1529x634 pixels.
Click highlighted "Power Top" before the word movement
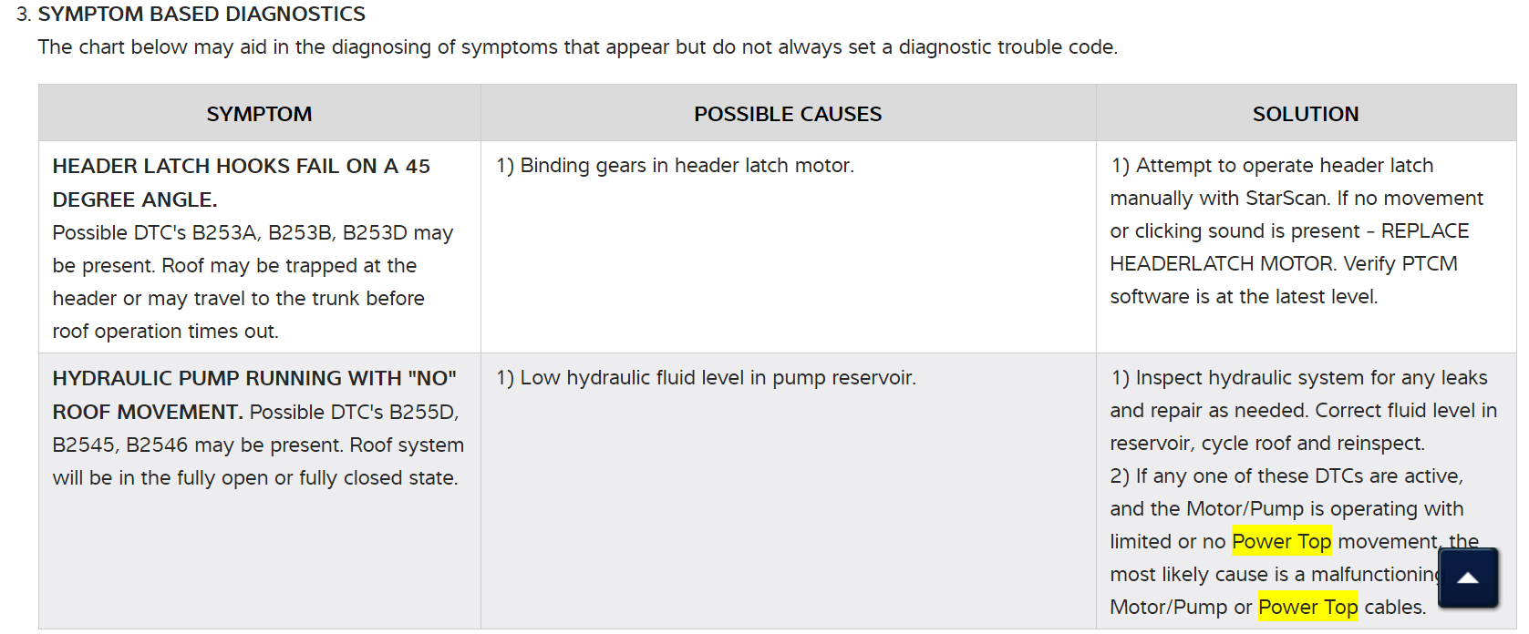pos(1281,542)
